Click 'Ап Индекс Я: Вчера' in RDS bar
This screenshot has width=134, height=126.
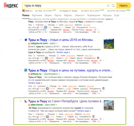pos(68,11)
